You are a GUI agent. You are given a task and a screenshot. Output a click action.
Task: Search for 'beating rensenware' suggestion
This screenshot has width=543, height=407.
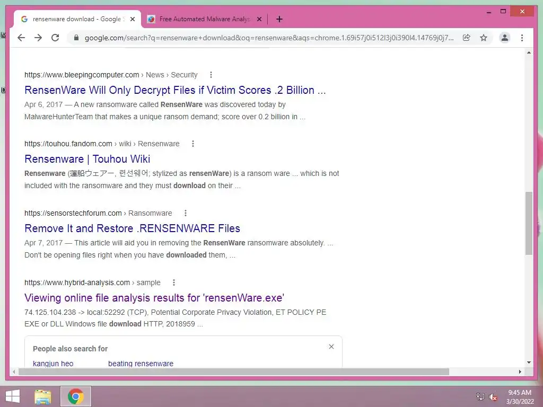141,364
